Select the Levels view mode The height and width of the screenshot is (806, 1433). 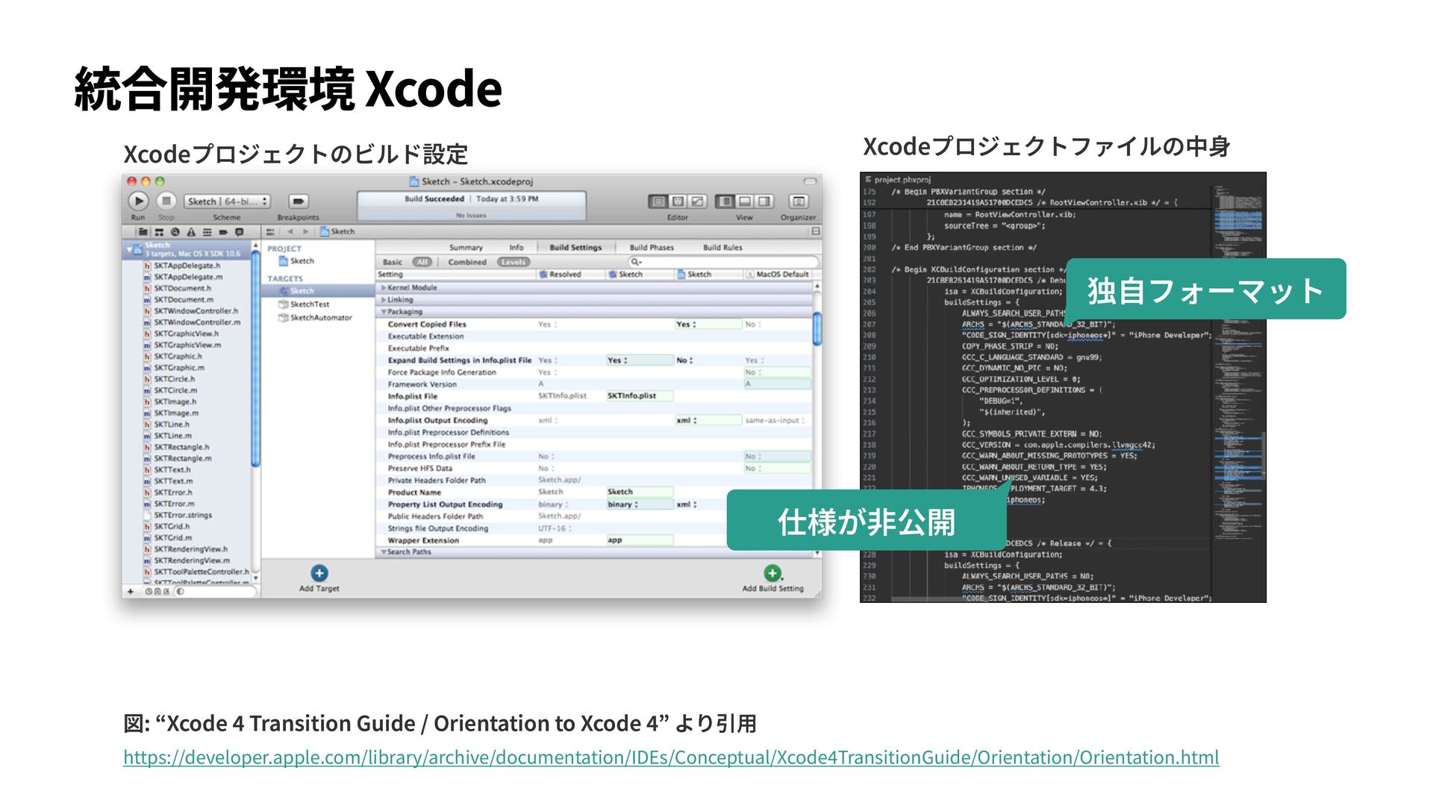[x=513, y=263]
